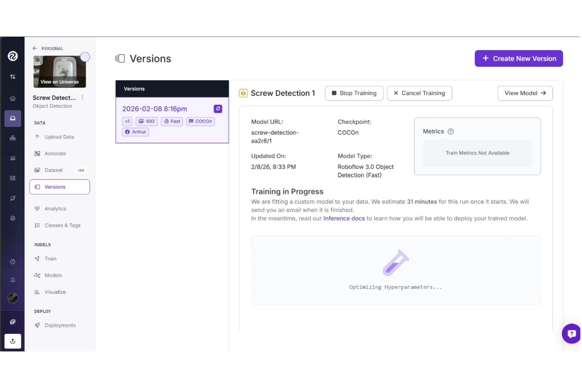Open the project options three-dot menu
This screenshot has width=582, height=388.
coord(82,97)
